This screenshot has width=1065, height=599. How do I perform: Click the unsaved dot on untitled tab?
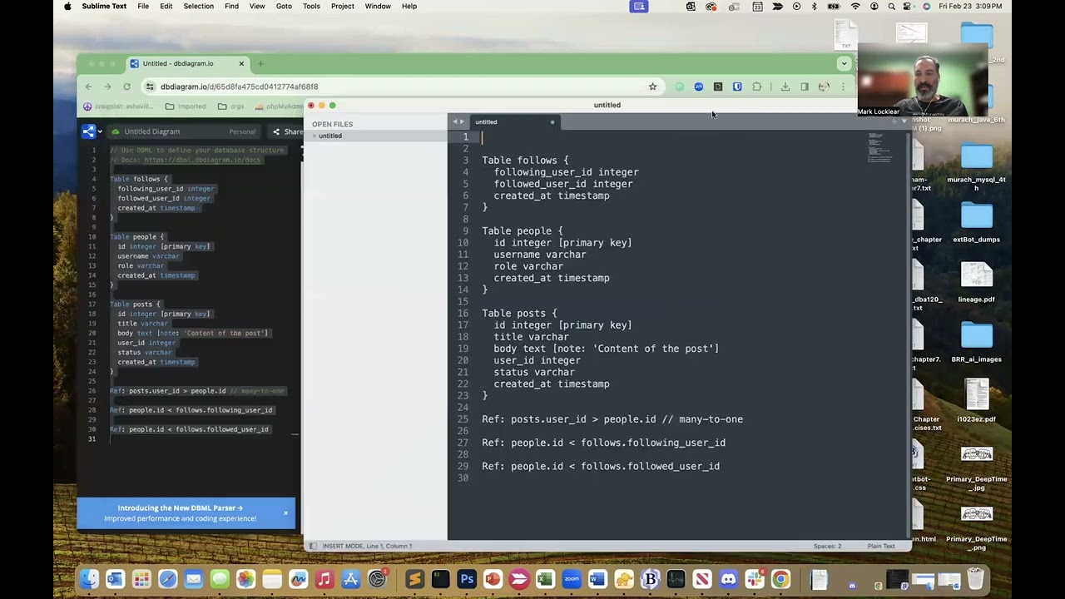pyautogui.click(x=552, y=122)
